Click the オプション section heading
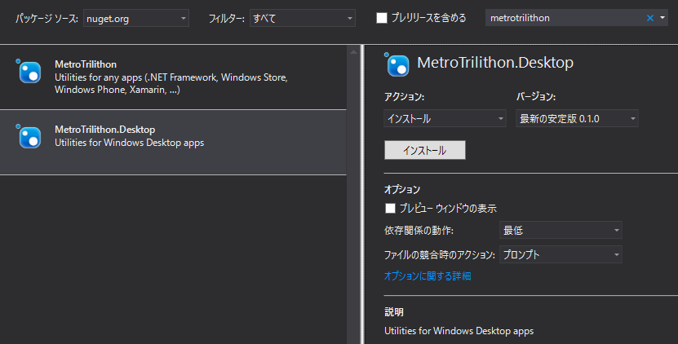 (x=402, y=189)
